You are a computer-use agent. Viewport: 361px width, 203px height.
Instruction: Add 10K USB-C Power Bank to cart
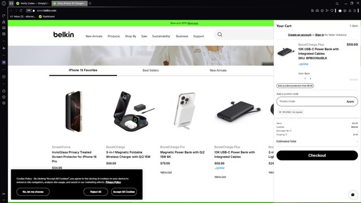220,176
